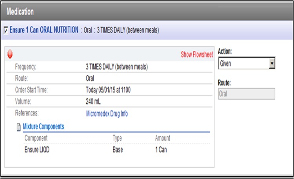
Task: Click the Frequency value 3 TIMES DAILY
Action: click(117, 67)
